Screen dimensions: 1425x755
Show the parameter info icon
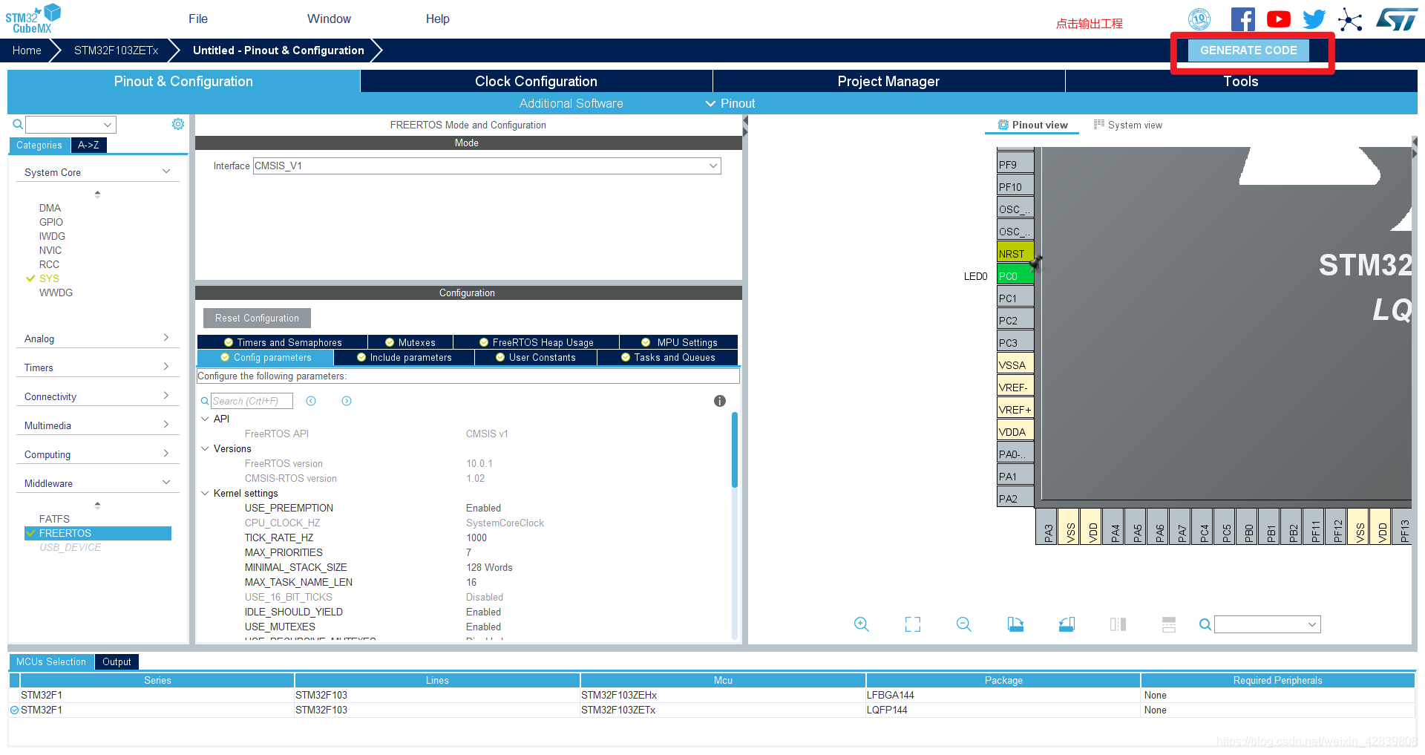point(720,401)
